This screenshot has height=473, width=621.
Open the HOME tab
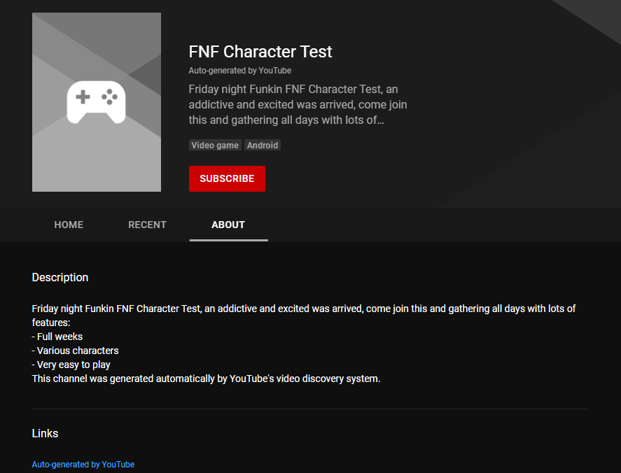[x=69, y=225]
